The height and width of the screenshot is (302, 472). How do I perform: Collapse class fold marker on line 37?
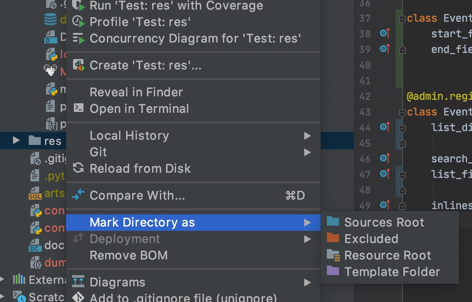pos(402,19)
